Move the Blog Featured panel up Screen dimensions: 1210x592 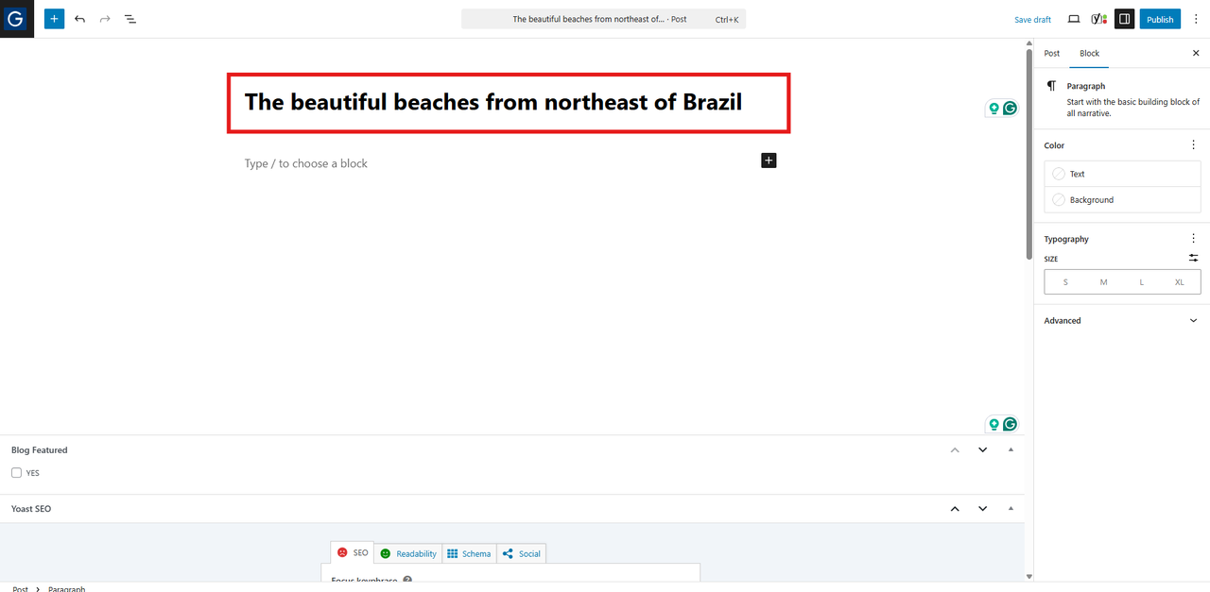coord(955,450)
